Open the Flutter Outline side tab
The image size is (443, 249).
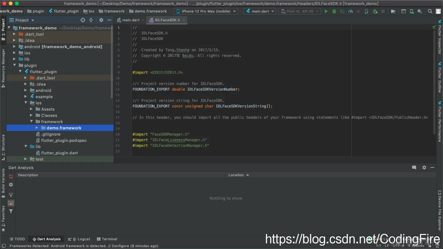(440, 77)
